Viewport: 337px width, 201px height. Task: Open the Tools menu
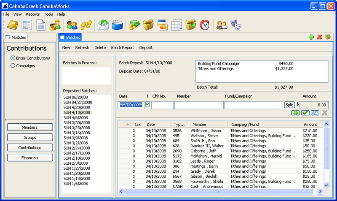point(48,14)
